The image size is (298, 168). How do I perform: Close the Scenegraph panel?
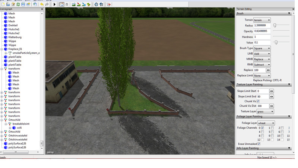pyautogui.click(x=42, y=9)
